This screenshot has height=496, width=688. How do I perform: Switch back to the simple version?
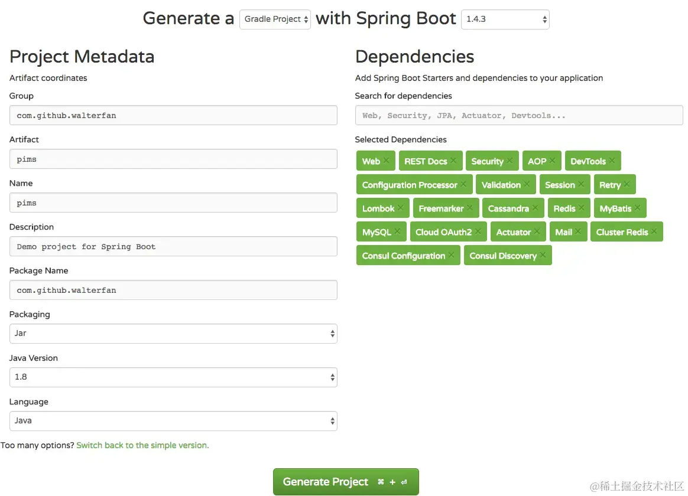click(x=142, y=445)
